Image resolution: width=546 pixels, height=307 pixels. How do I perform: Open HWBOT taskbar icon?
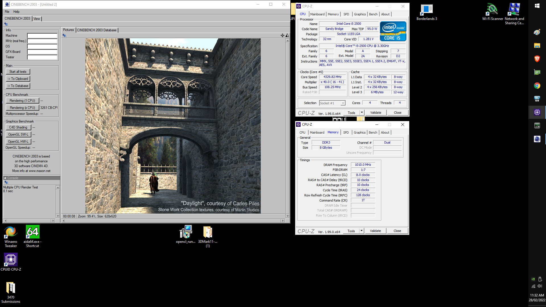pos(537,99)
